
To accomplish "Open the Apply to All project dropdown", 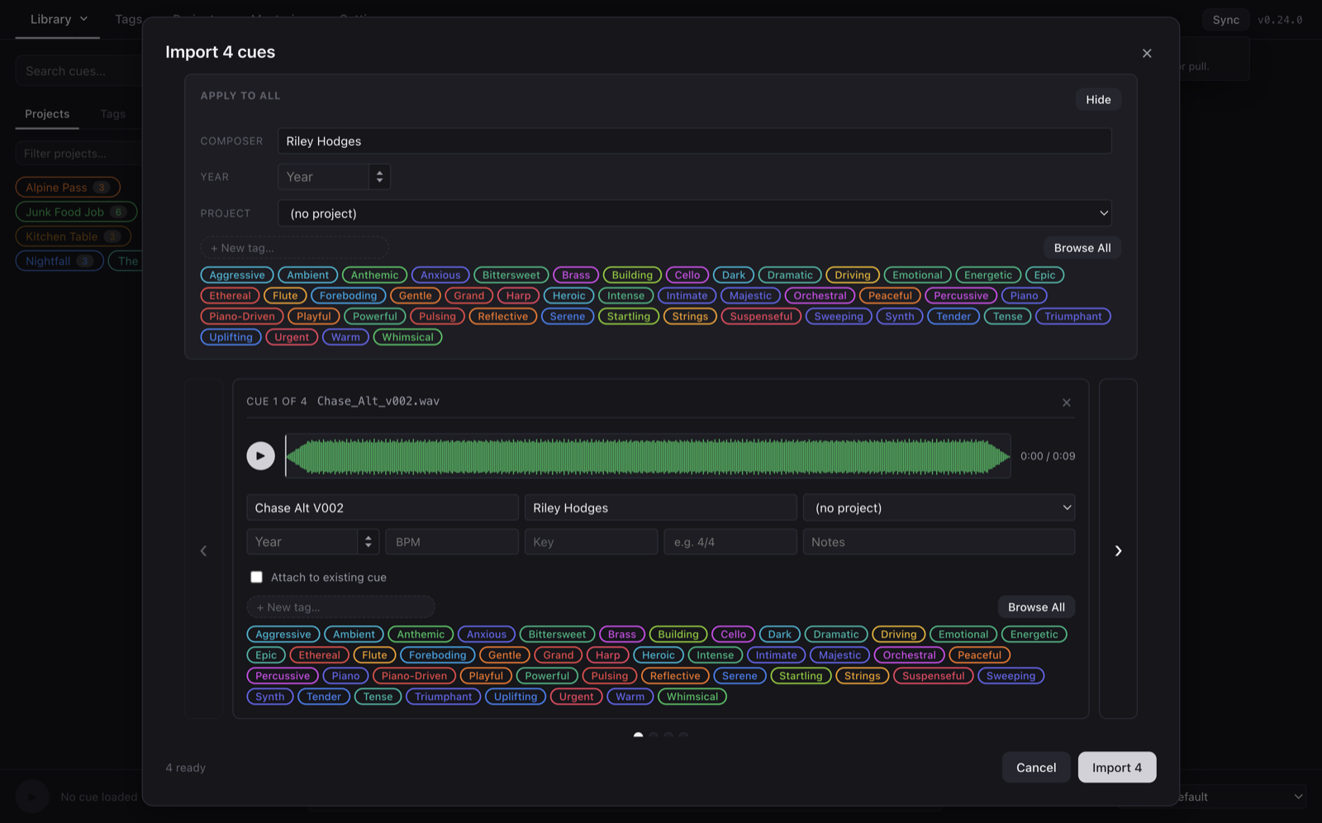I will (x=695, y=213).
